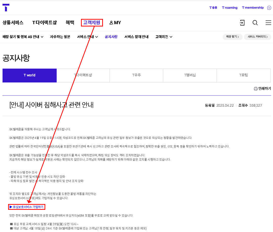Switch to T멤버십 notice tab
The height and width of the screenshot is (232, 273).
(x=190, y=75)
